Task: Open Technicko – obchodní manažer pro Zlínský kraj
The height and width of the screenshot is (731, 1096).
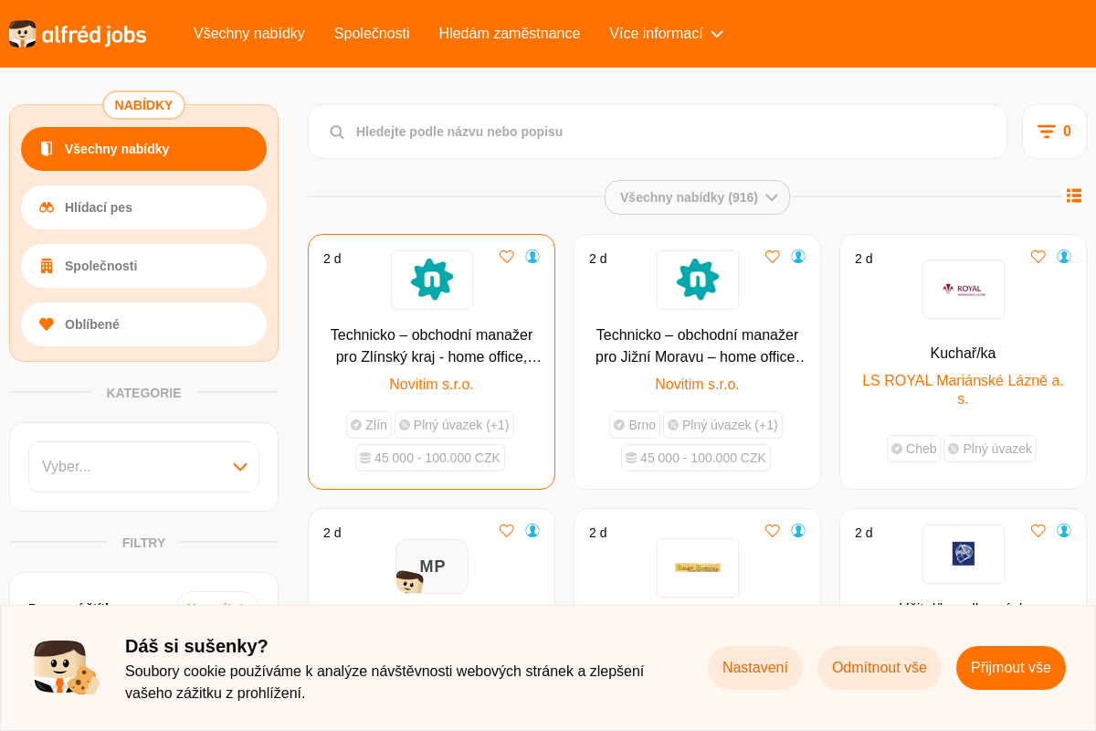Action: [432, 346]
